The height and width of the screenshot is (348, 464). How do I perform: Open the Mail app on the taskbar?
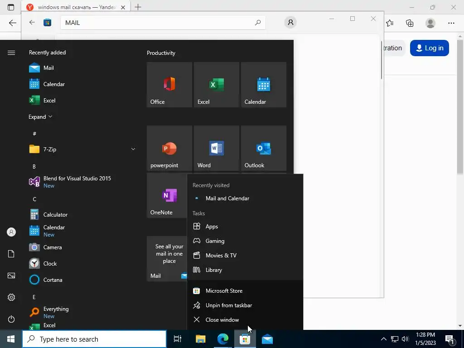(267, 339)
